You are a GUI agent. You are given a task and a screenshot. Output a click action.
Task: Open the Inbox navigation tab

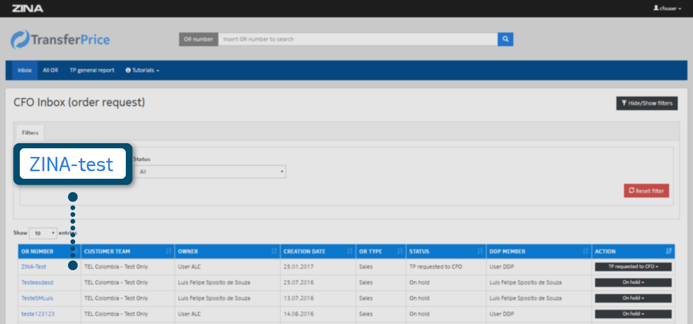pyautogui.click(x=24, y=70)
